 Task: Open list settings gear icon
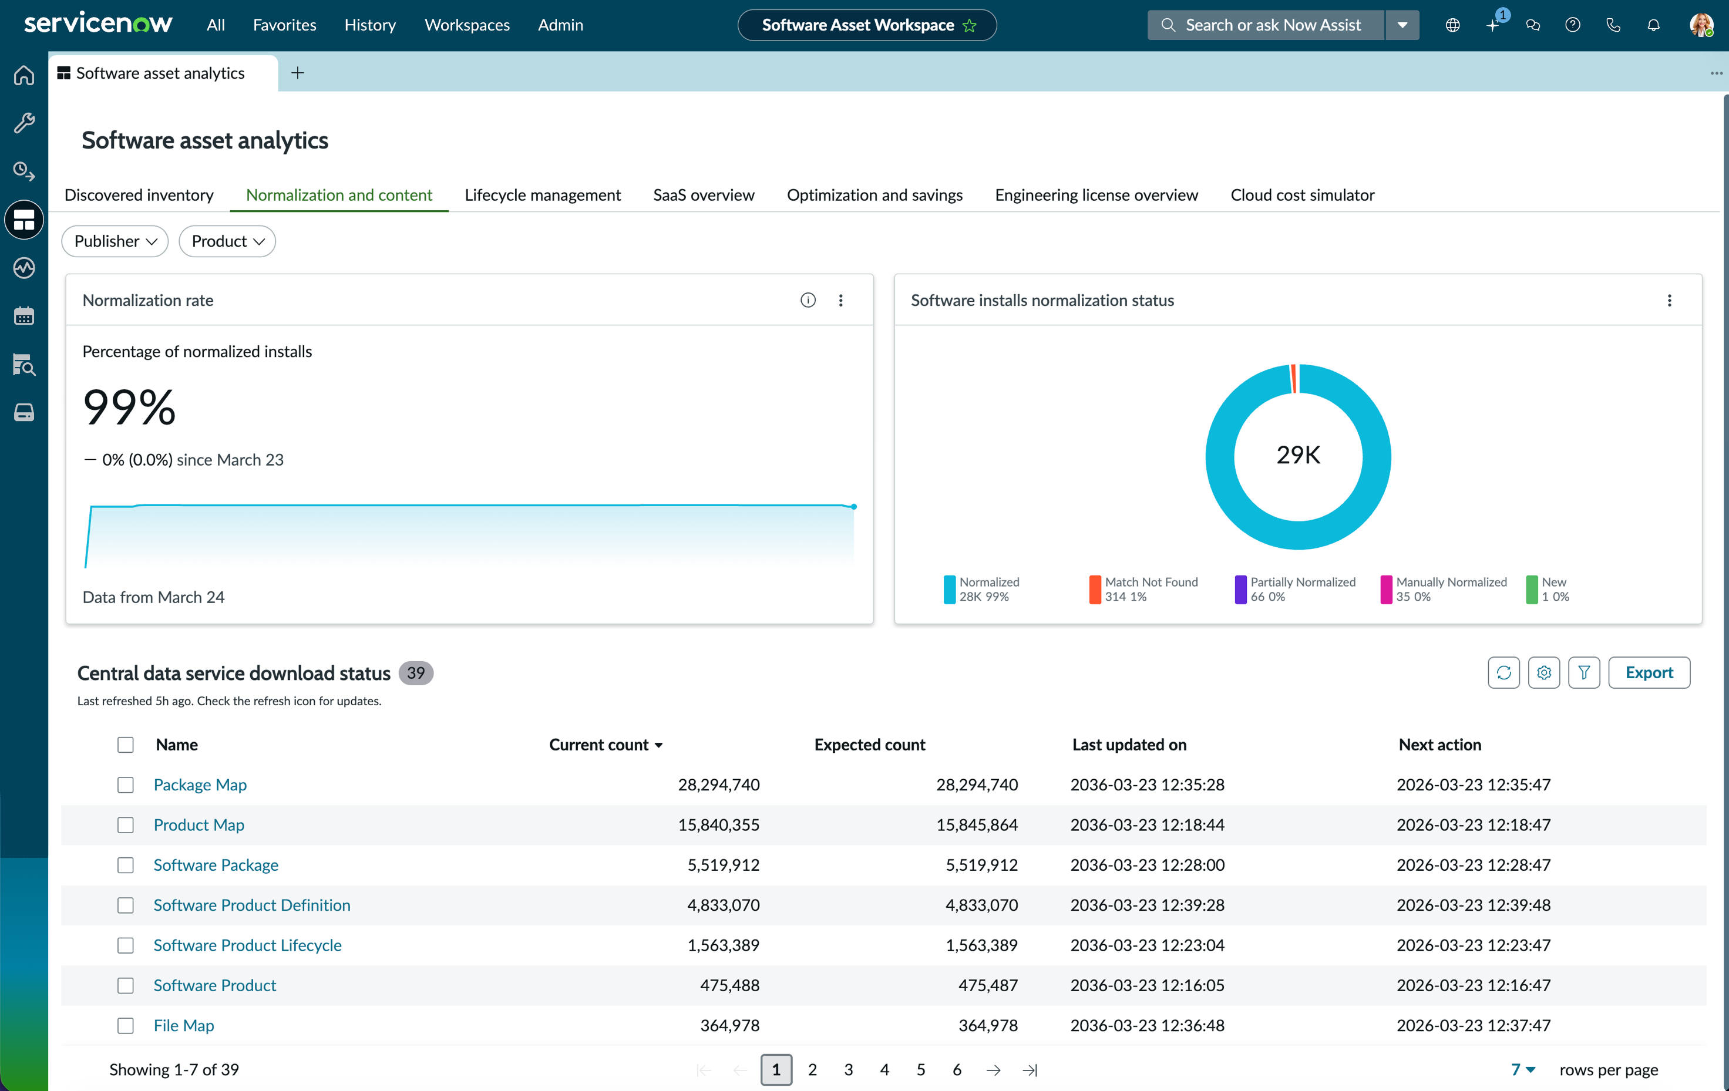[x=1544, y=672]
